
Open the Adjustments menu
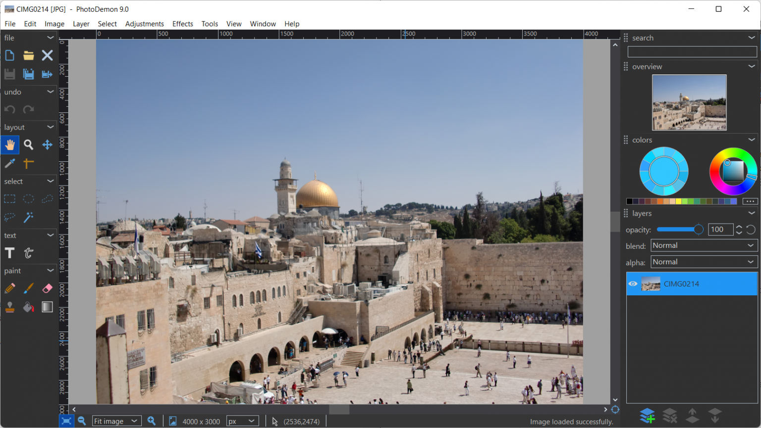144,24
